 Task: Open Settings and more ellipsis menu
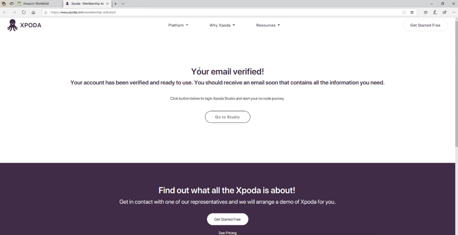[x=454, y=12]
